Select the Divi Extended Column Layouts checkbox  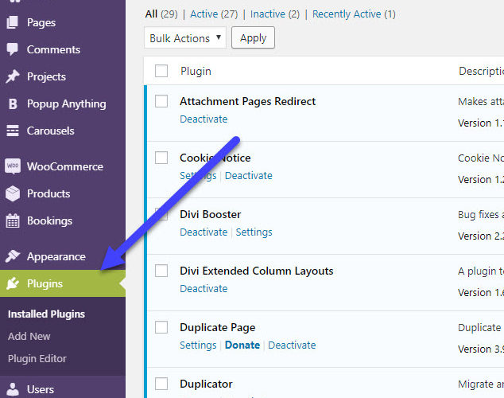161,271
